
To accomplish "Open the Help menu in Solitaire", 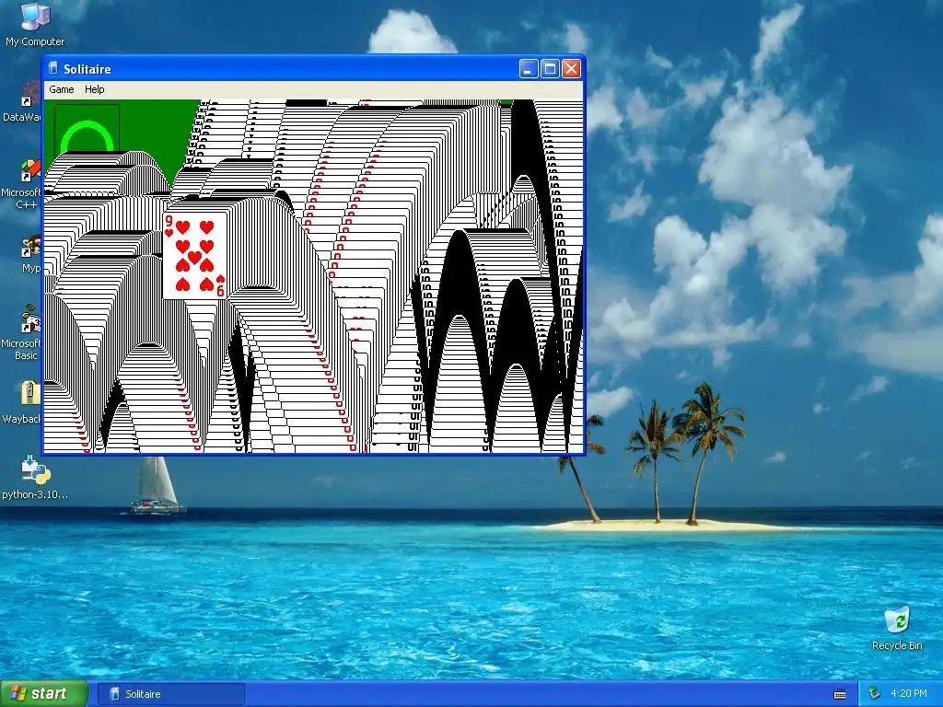I will [95, 89].
